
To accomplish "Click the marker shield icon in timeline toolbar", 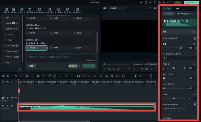I will coord(95,76).
